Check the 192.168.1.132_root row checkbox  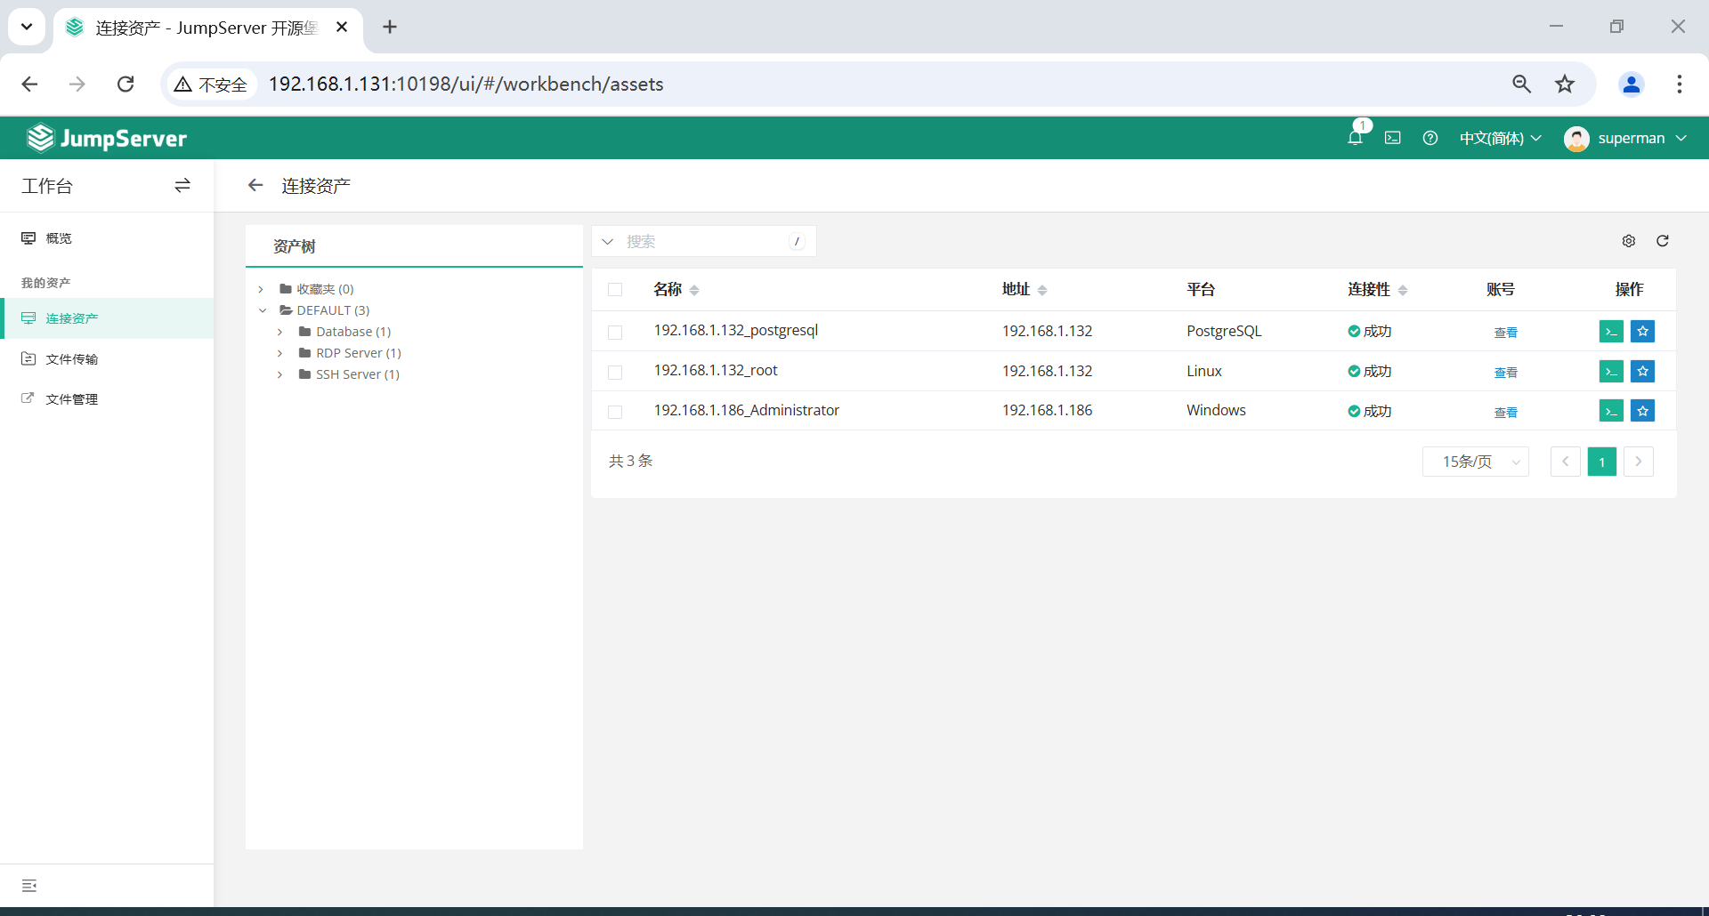pos(615,372)
